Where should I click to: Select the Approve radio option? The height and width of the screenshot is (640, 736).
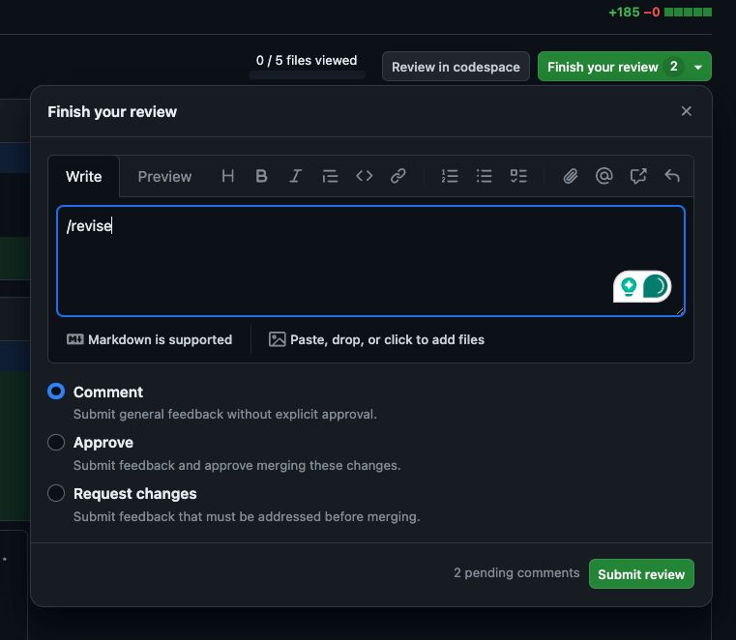56,442
